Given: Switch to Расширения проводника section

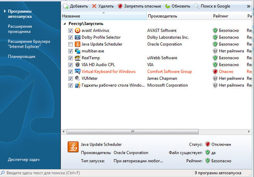Looking at the screenshot, I should (20, 29).
